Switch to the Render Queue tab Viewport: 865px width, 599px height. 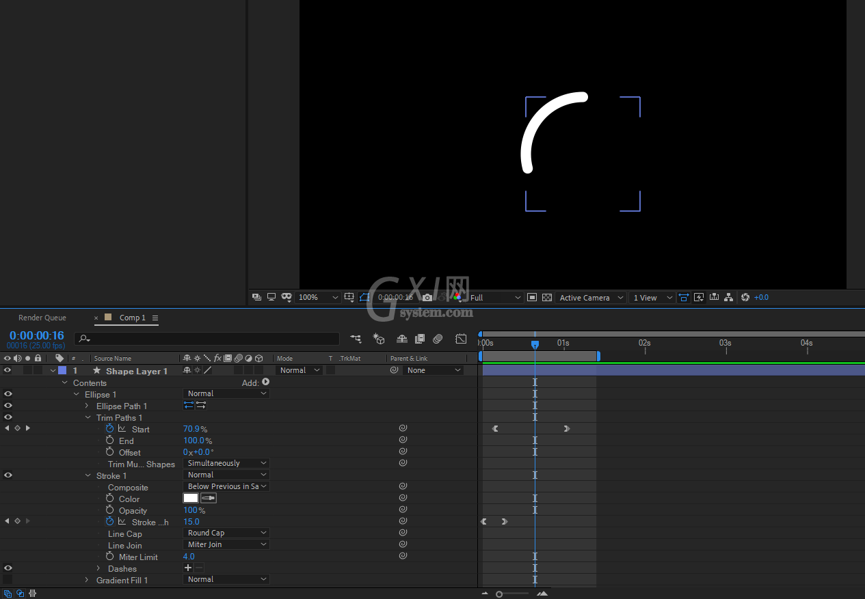(42, 318)
